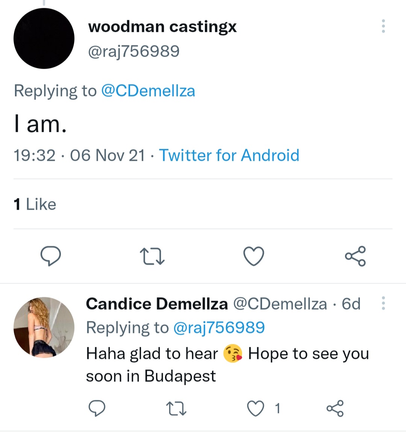Open more options on Candice's reply
Image resolution: width=406 pixels, height=433 pixels.
pos(383,303)
